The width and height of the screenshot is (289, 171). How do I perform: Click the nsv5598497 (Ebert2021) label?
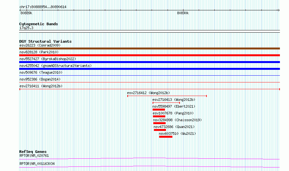click(174, 106)
